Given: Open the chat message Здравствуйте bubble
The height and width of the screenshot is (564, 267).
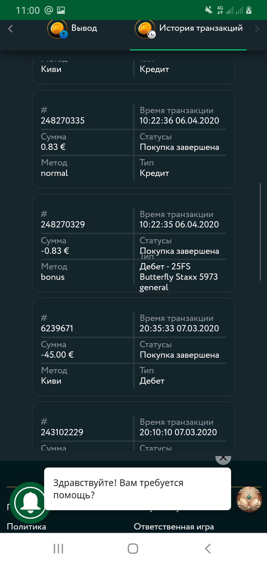Looking at the screenshot, I should (137, 488).
